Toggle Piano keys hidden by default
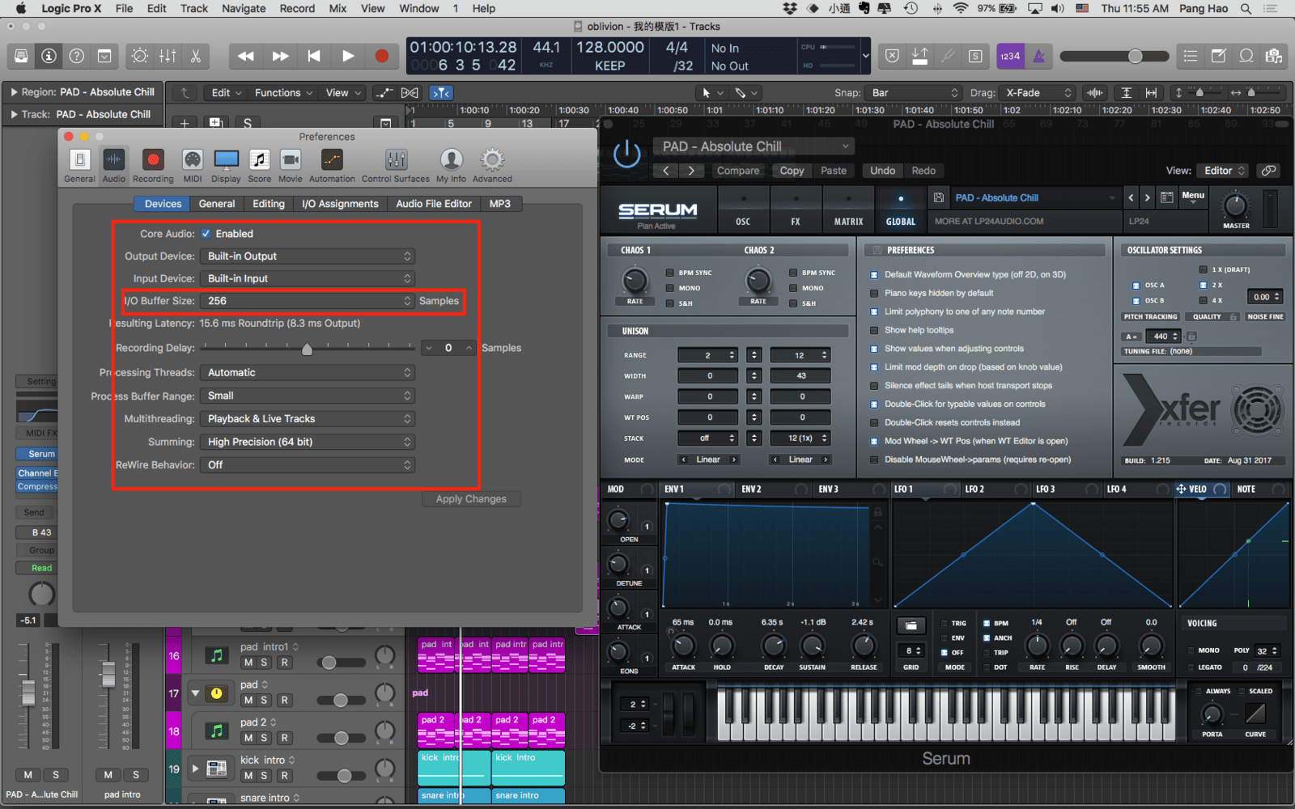This screenshot has width=1295, height=809. coord(874,293)
